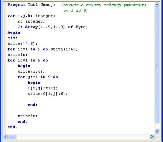163x142 pixels.
Task: Click the Program keyword in first line
Action: [x=16, y=5]
